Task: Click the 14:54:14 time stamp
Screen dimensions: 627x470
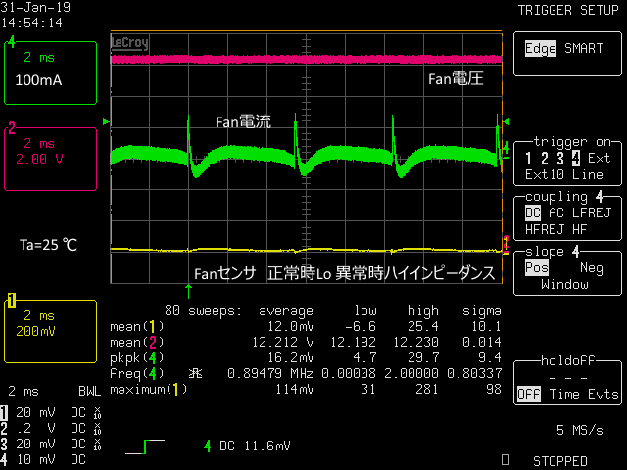Action: coord(31,23)
